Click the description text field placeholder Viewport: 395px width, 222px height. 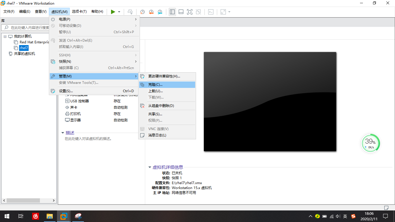click(88, 139)
